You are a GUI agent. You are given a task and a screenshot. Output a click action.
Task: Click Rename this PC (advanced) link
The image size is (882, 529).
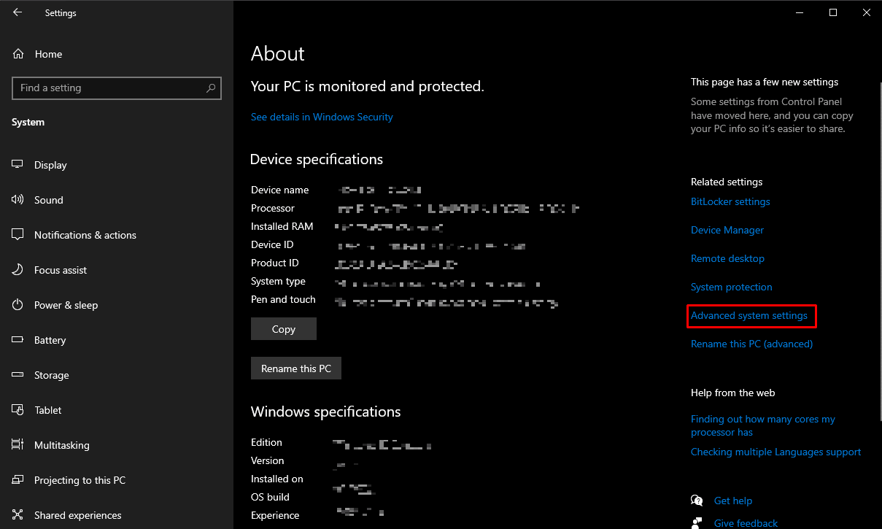[x=751, y=344]
